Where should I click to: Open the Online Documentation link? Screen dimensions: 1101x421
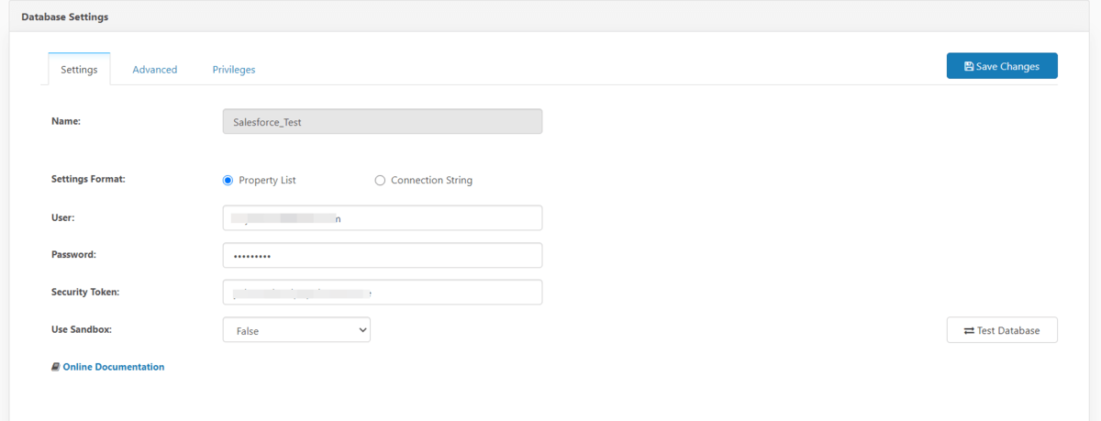113,367
